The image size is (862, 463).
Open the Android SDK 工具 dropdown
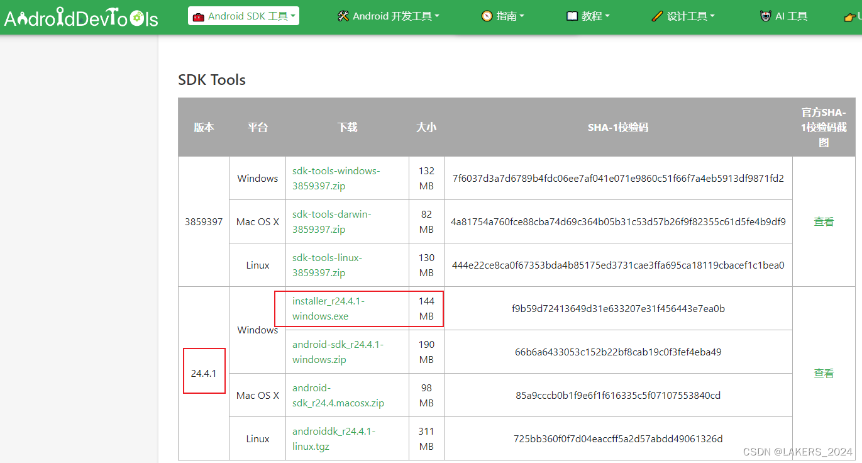click(243, 16)
